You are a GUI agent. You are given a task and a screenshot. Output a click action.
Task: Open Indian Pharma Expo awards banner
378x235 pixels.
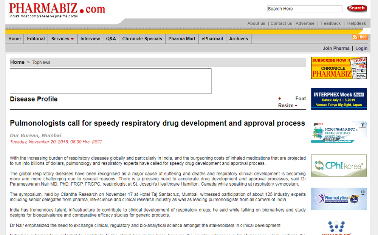(x=339, y=132)
